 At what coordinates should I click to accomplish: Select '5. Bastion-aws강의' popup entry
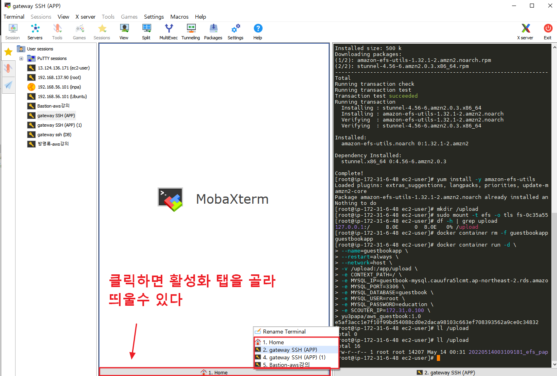pos(296,365)
